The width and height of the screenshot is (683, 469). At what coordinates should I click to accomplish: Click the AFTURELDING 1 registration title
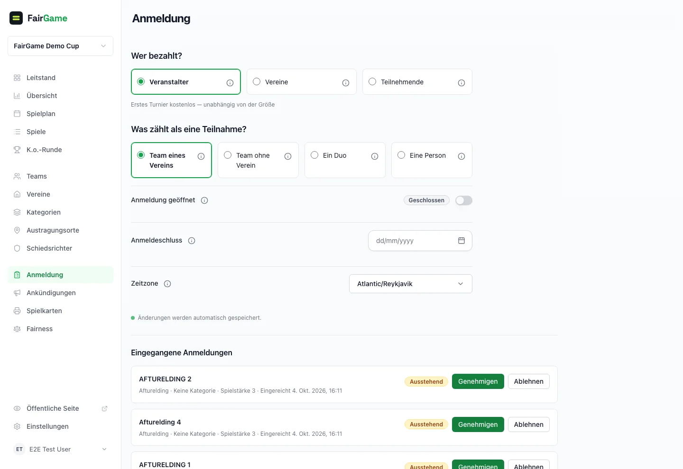point(165,465)
